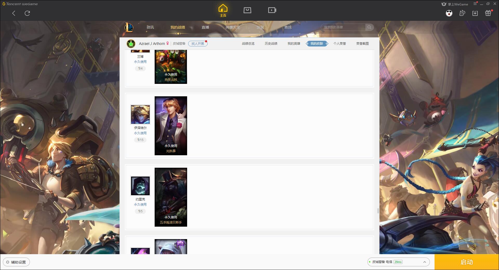The width and height of the screenshot is (499, 270).
Task: Click the 1/5 skin count badge
Action: [x=140, y=211]
